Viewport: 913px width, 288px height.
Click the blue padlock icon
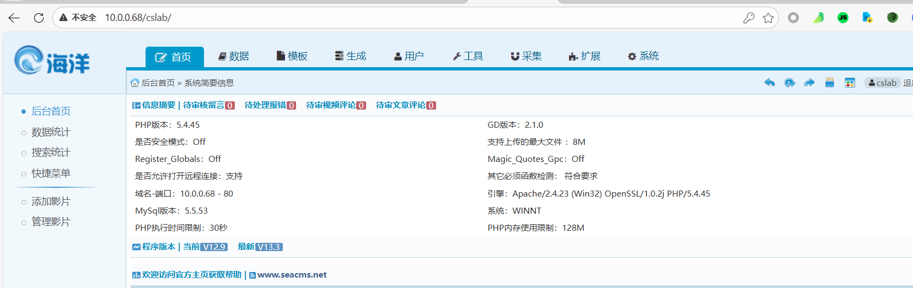[829, 83]
